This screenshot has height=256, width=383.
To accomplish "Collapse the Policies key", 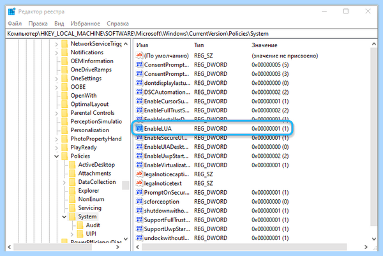I will point(56,156).
